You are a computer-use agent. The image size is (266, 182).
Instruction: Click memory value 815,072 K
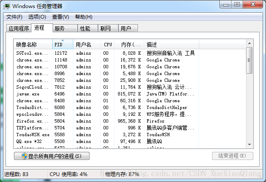tap(129, 94)
